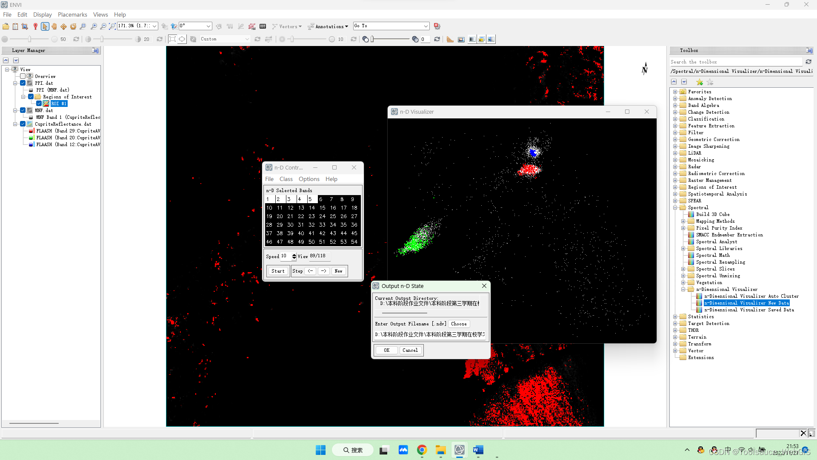Click the Choose filename button
Image resolution: width=817 pixels, height=460 pixels.
tap(458, 324)
